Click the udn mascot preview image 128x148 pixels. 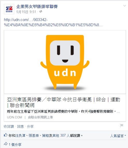point(65,62)
